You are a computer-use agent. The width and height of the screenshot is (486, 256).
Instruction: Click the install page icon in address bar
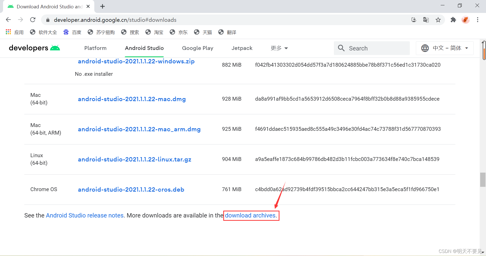click(x=414, y=20)
